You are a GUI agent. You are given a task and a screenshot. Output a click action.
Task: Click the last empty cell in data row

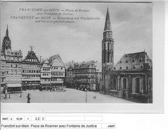[x=93, y=118]
